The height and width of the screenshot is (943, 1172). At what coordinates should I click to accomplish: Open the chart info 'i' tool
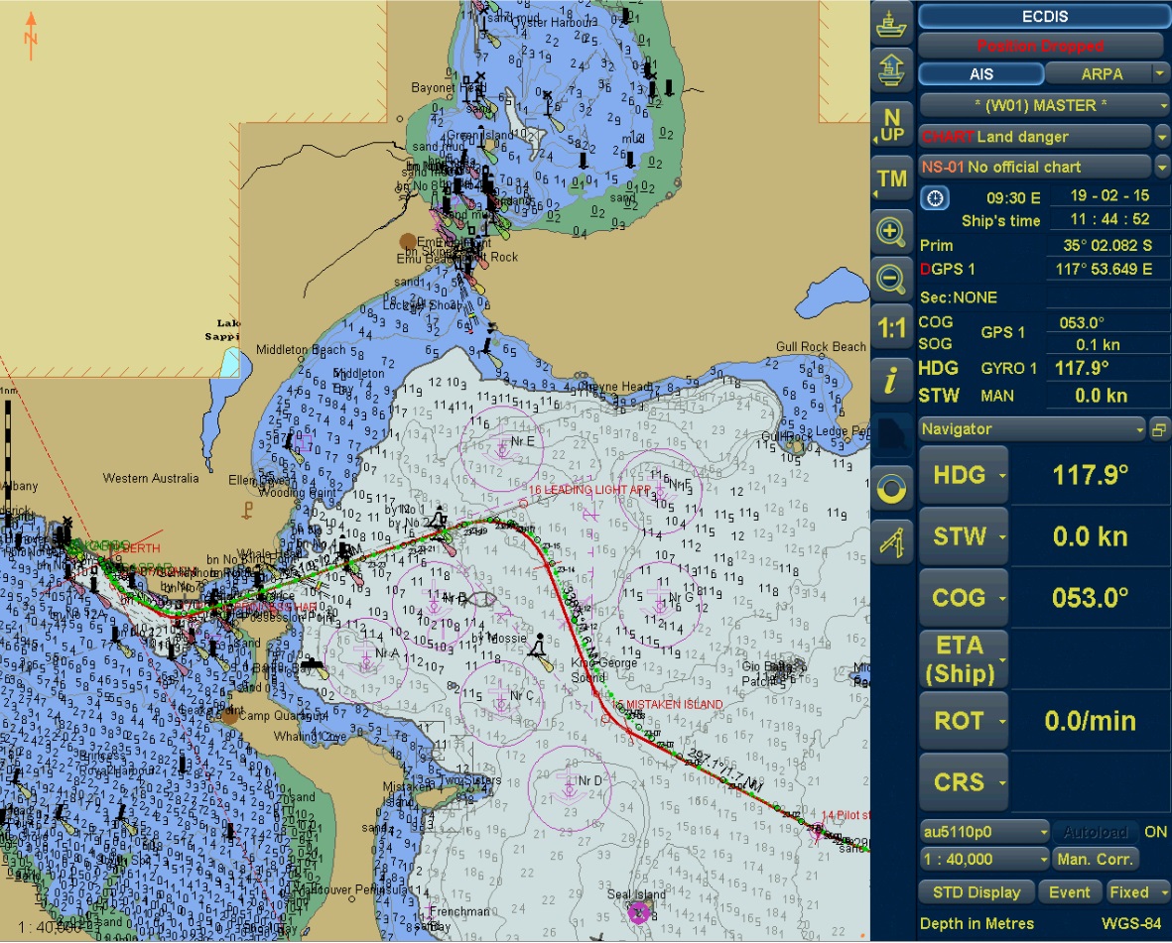pos(891,379)
